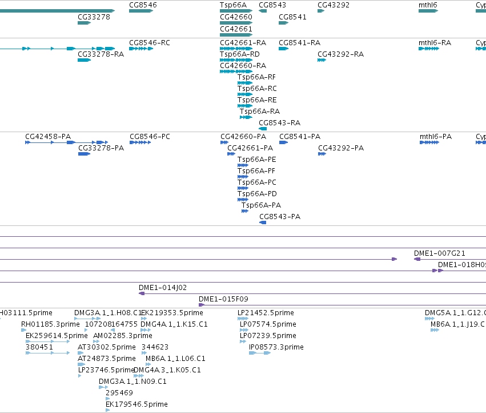
Task: Select the DME1-007G21 clone label
Action: tap(440, 253)
